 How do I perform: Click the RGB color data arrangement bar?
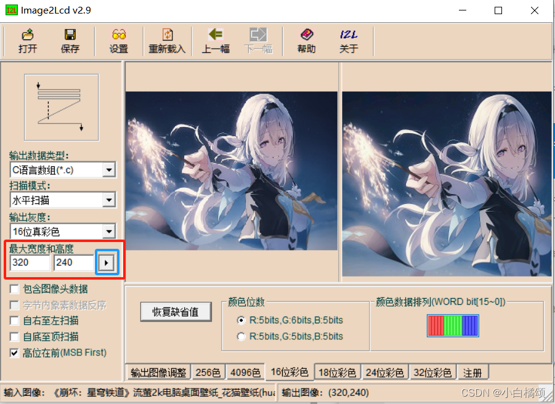tap(453, 325)
